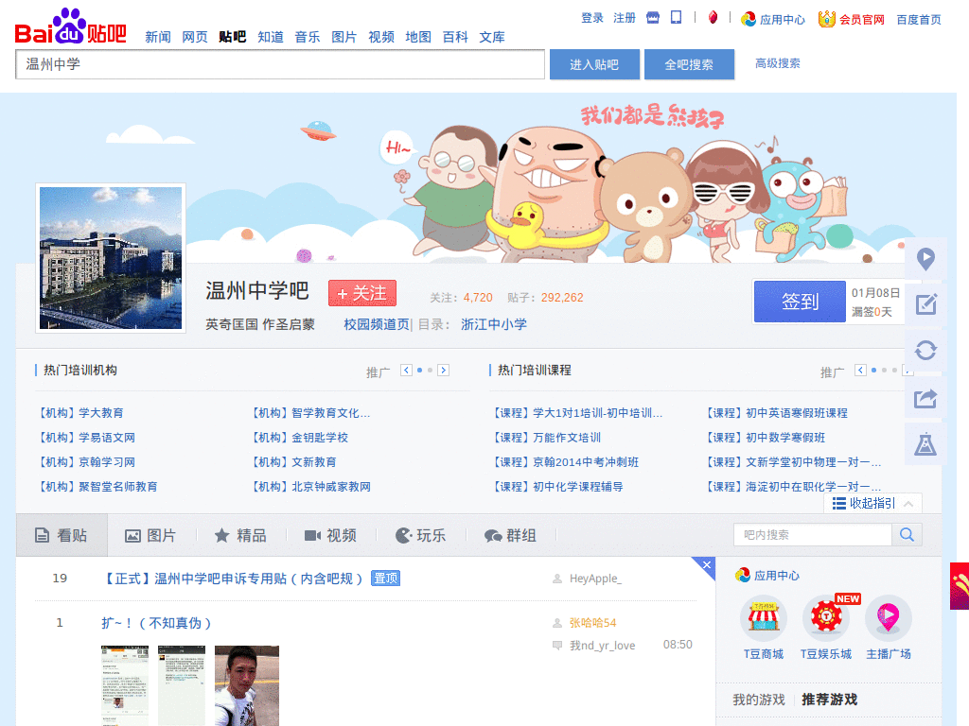Open first screenshot thumbnail in 扩~ post
Screen dimensions: 969x726
[125, 685]
